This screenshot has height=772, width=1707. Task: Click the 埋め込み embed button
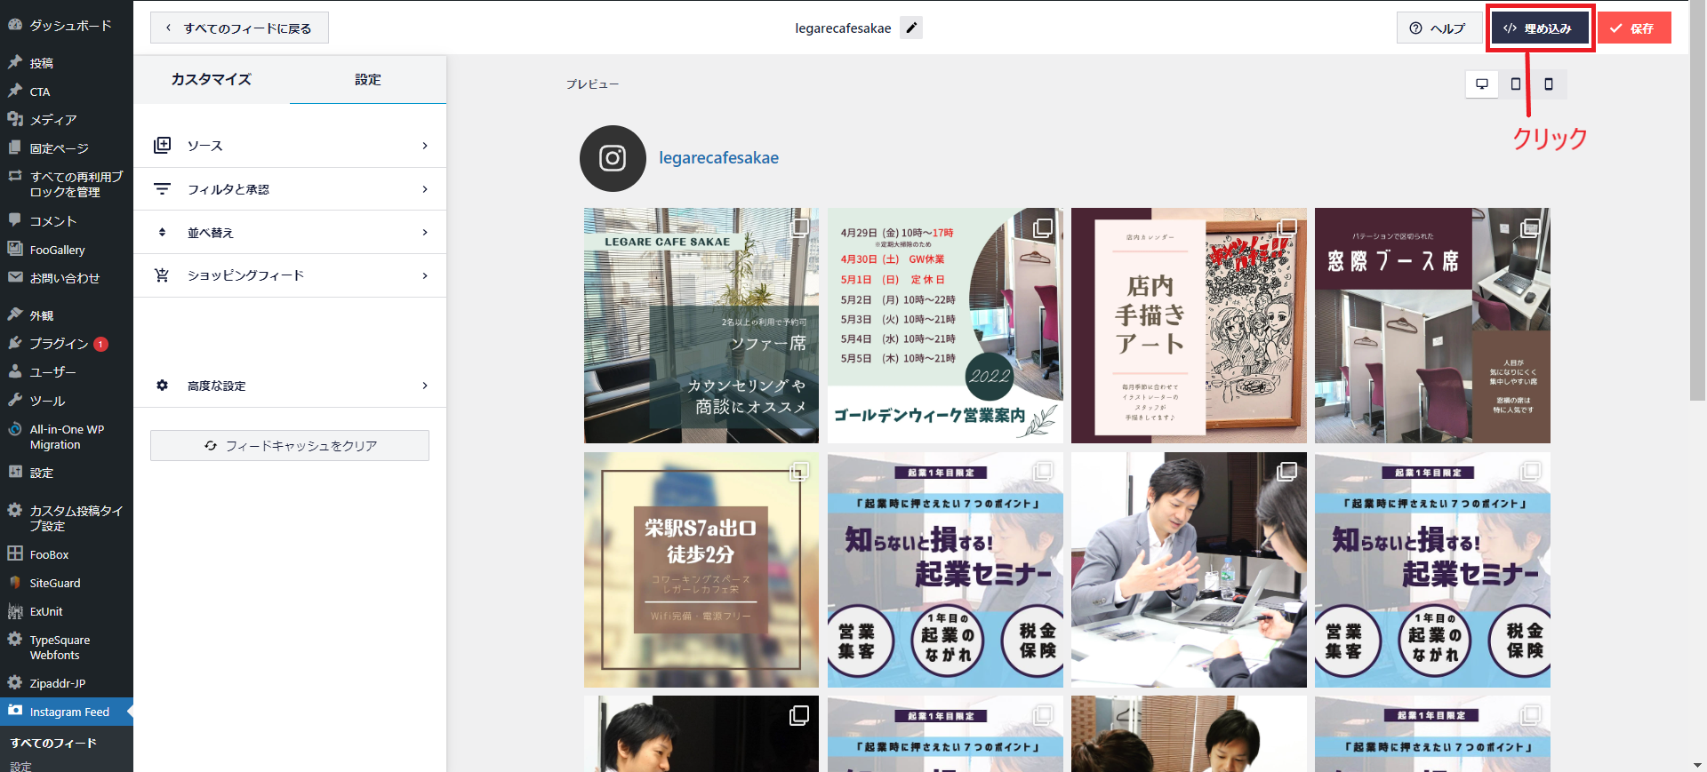[1540, 28]
